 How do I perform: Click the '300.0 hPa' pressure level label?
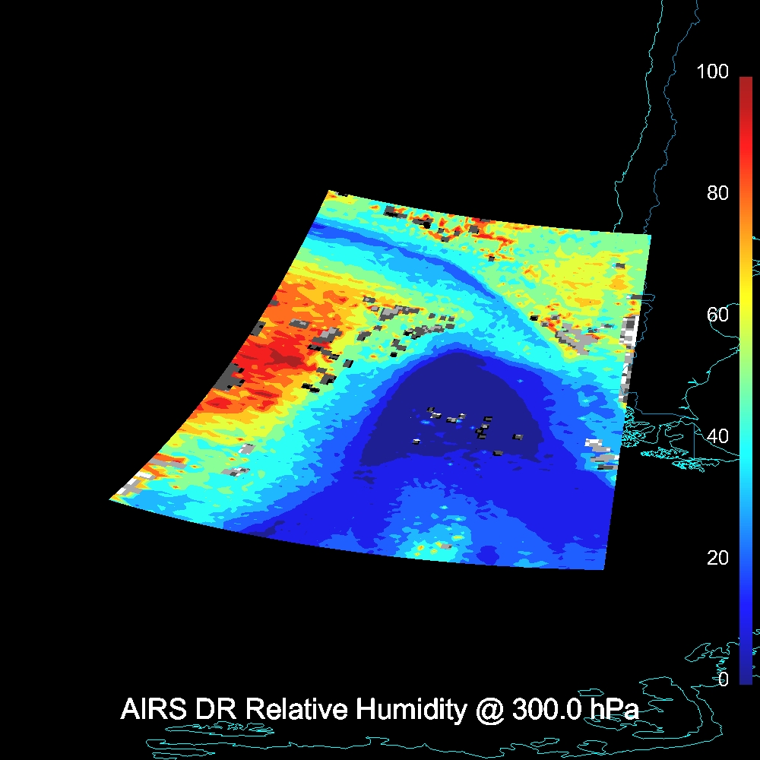click(575, 710)
